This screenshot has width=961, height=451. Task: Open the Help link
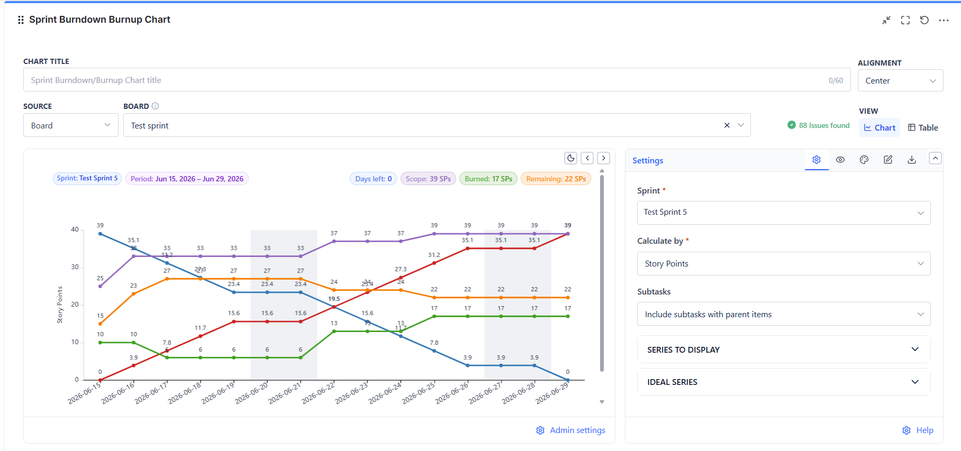tap(918, 430)
